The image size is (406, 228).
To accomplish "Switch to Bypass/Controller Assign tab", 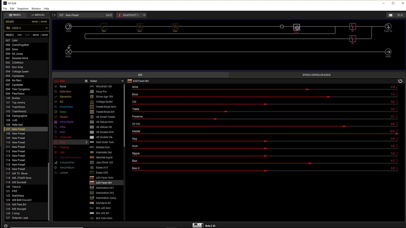I will pos(317,75).
